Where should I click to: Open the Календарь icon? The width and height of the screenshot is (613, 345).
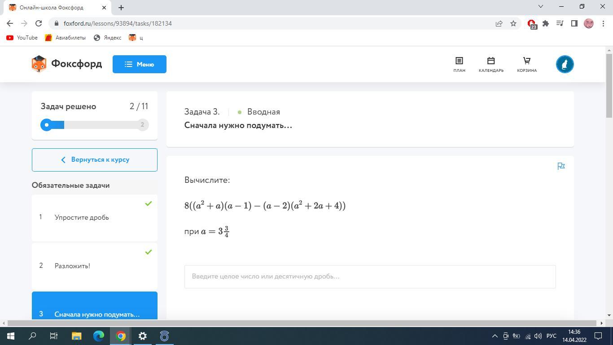click(x=491, y=64)
